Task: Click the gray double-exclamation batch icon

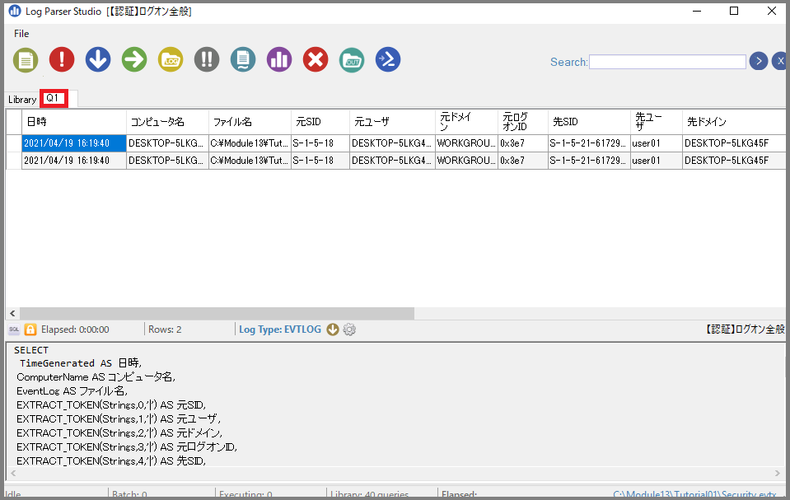Action: click(207, 59)
